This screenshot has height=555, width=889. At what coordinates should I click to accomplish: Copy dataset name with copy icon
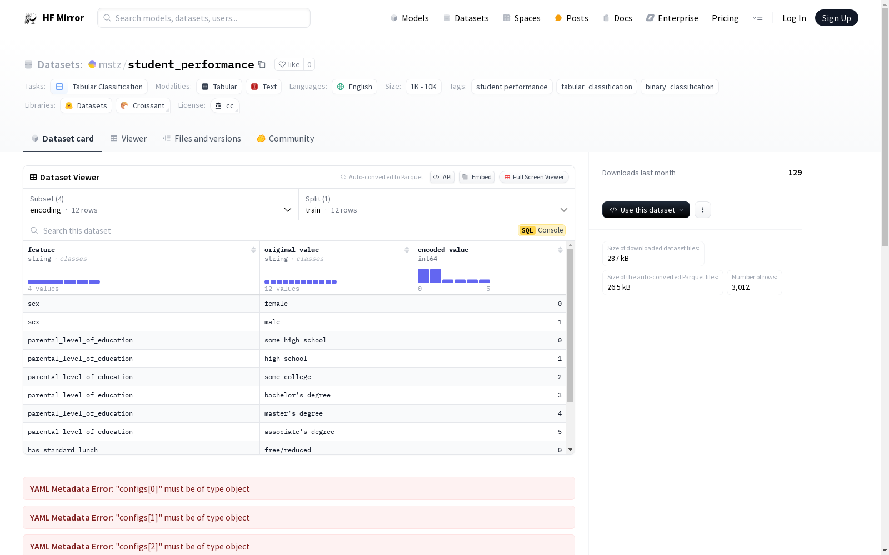coord(262,64)
